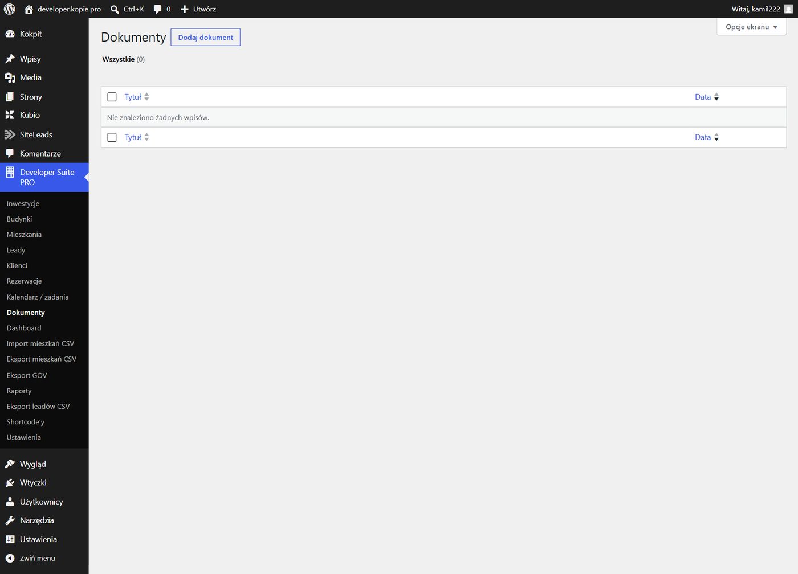The image size is (798, 574).
Task: Sort by Data arrows in footer row
Action: point(716,137)
